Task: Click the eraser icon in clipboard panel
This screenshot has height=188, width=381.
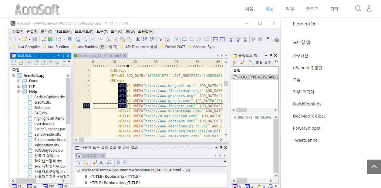Action: pos(242,63)
